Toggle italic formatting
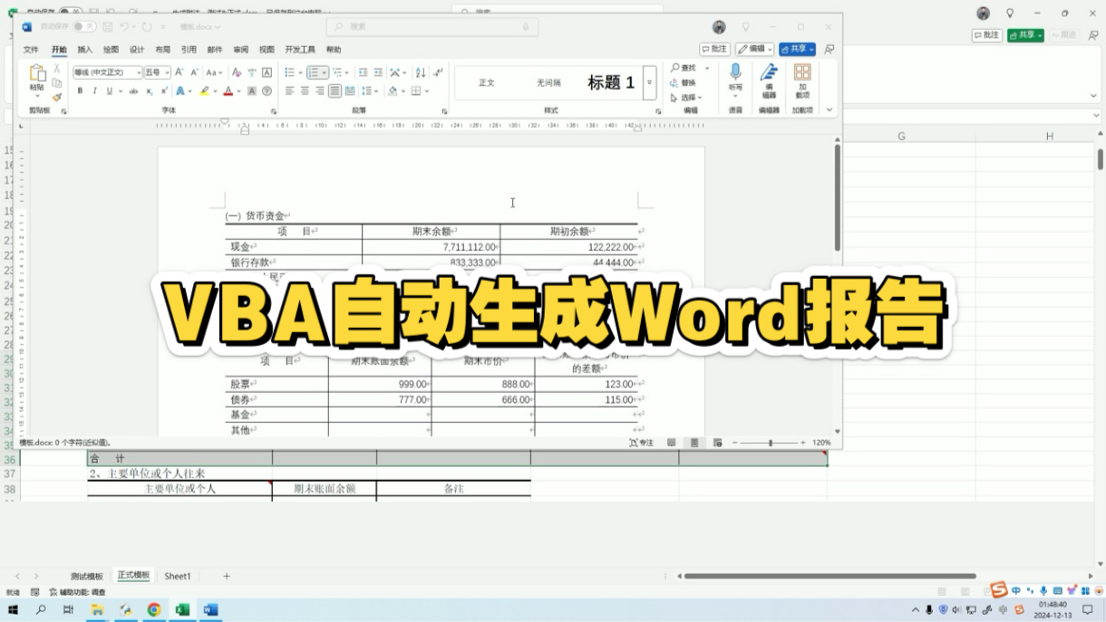Viewport: 1106px width, 622px height. pos(94,91)
